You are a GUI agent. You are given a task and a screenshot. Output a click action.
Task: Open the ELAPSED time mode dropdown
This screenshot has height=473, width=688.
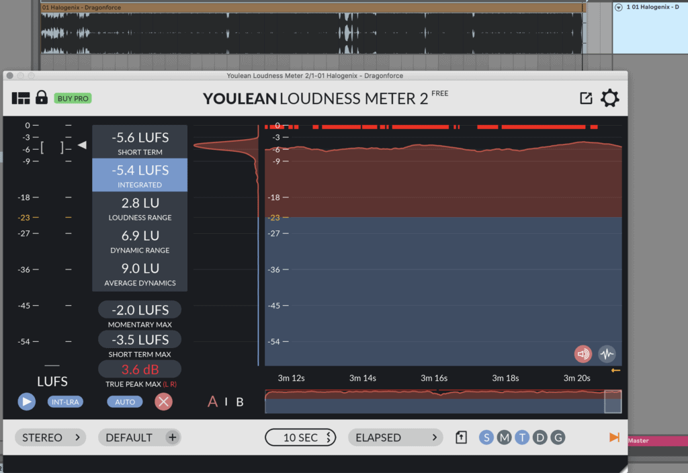(396, 437)
